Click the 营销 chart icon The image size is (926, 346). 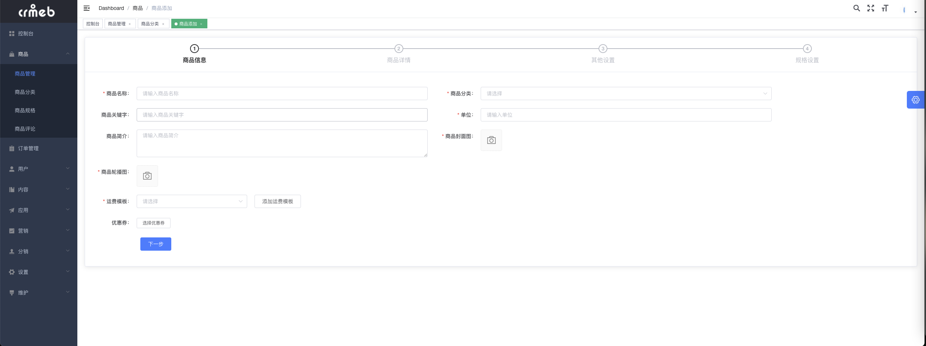(x=12, y=231)
